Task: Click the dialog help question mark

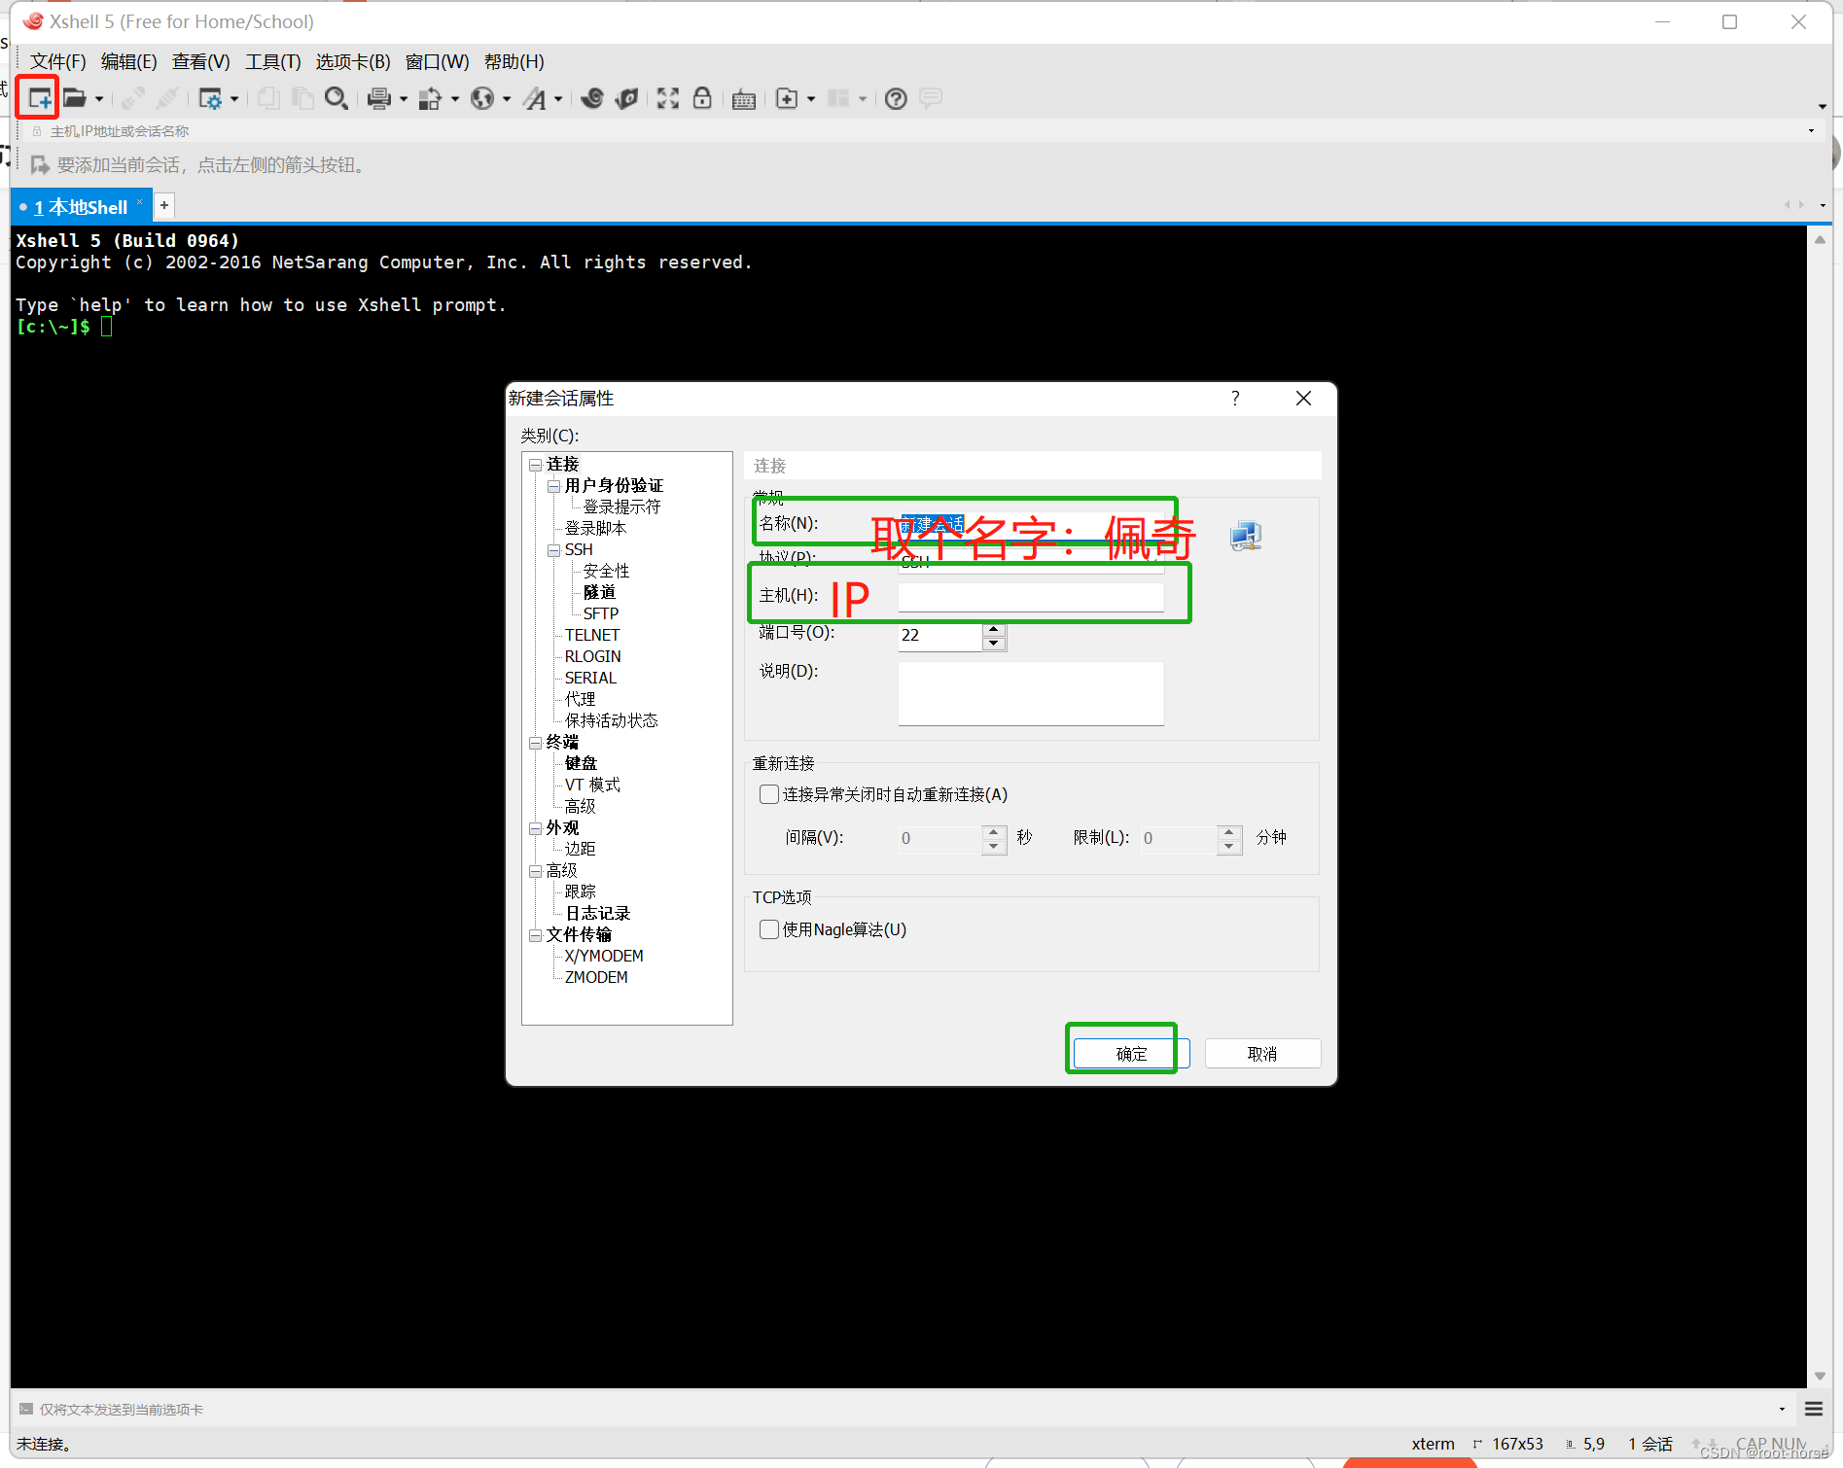Action: coord(1235,398)
